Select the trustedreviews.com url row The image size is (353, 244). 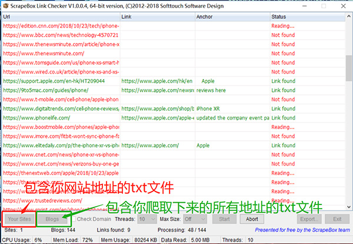click(x=174, y=200)
